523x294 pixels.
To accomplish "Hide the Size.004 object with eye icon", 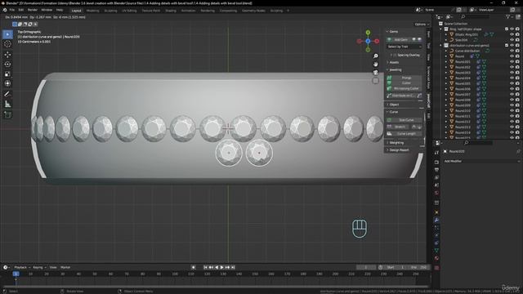I will click(x=512, y=40).
